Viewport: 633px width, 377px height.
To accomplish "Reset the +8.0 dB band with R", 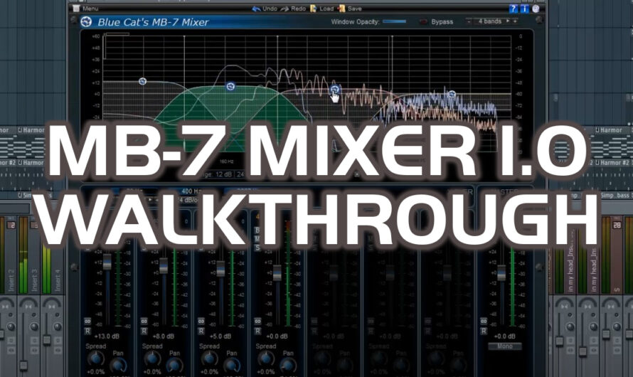I will click(144, 331).
